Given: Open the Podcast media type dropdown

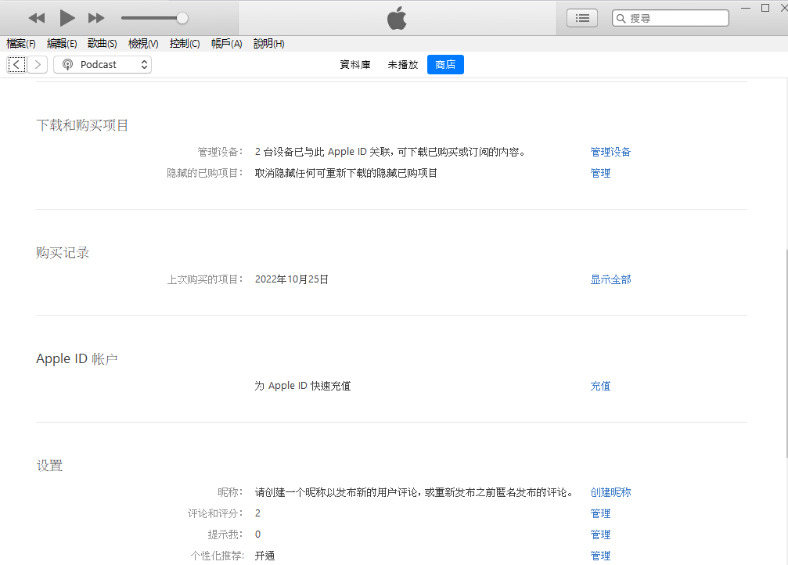Looking at the screenshot, I should click(103, 65).
